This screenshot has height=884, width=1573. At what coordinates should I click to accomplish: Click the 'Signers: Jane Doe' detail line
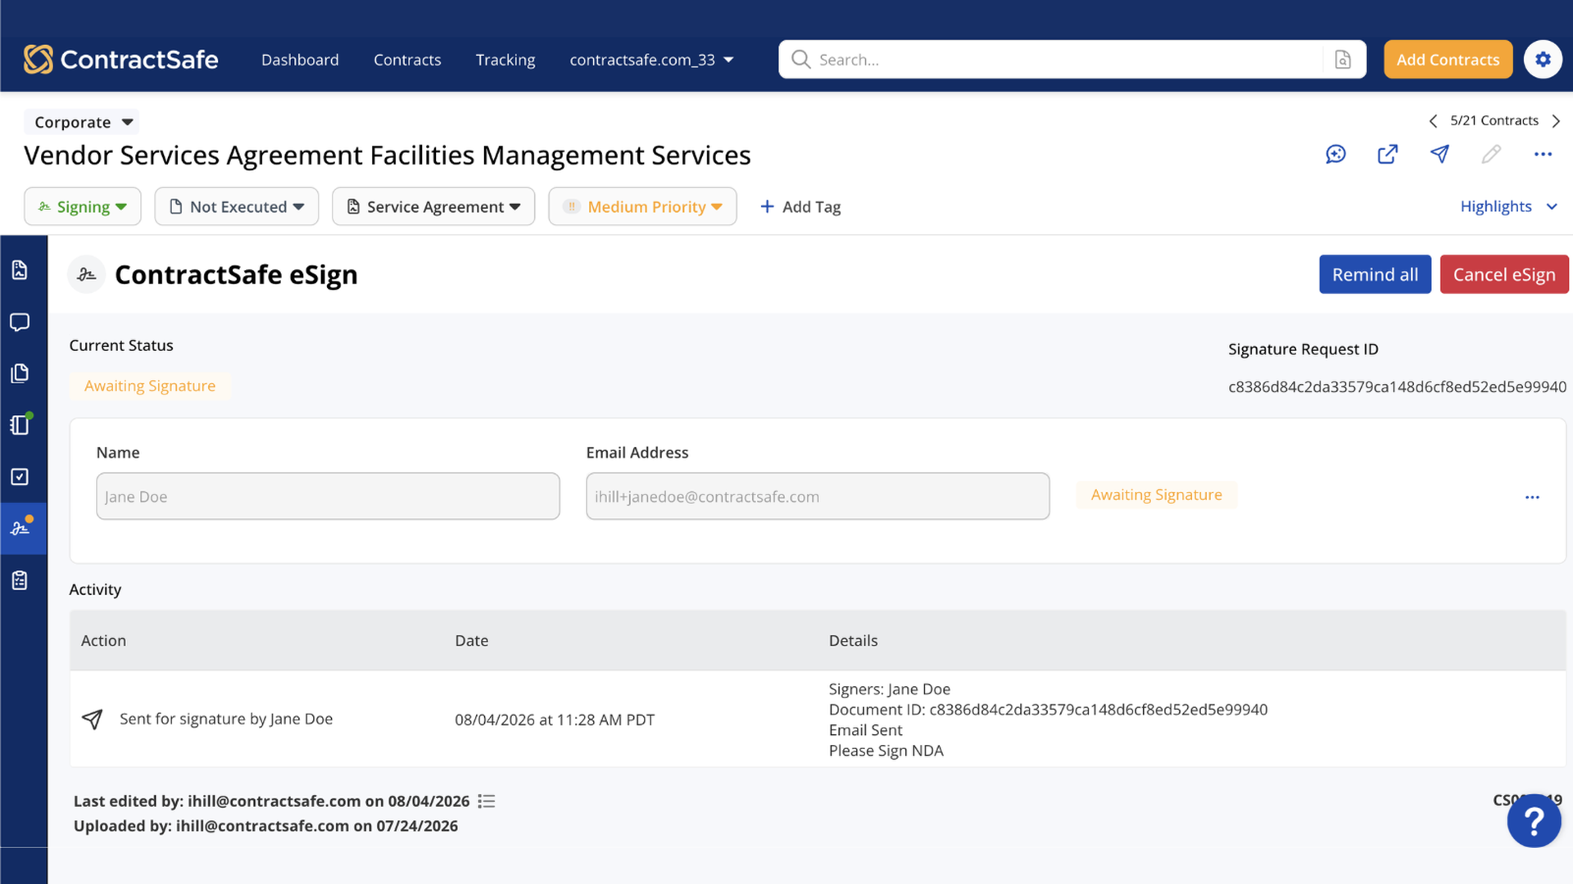tap(889, 689)
